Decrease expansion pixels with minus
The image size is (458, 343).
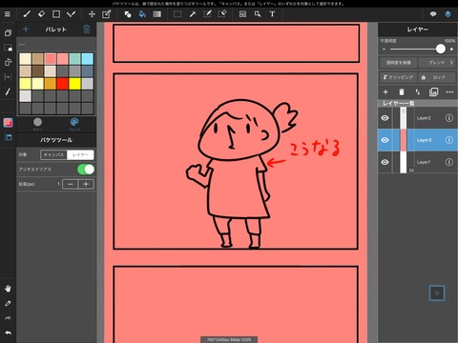tap(71, 184)
